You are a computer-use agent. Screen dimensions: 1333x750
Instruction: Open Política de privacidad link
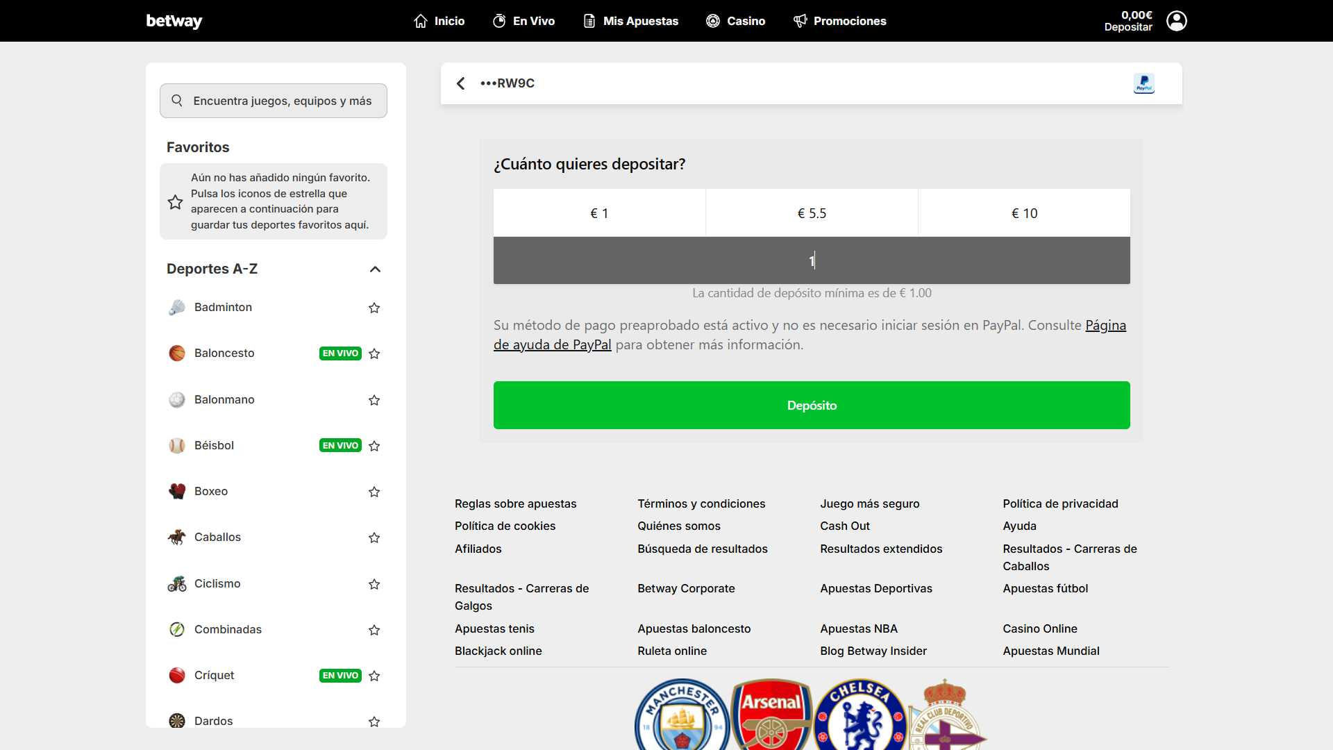[x=1060, y=503]
